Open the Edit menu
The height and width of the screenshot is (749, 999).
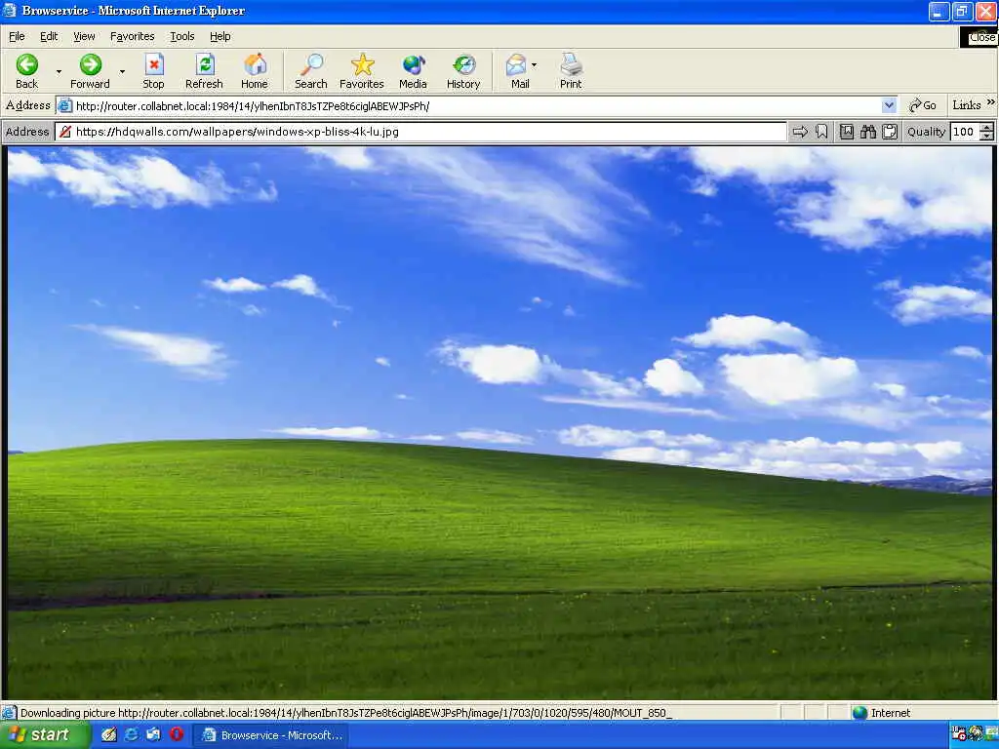tap(49, 36)
